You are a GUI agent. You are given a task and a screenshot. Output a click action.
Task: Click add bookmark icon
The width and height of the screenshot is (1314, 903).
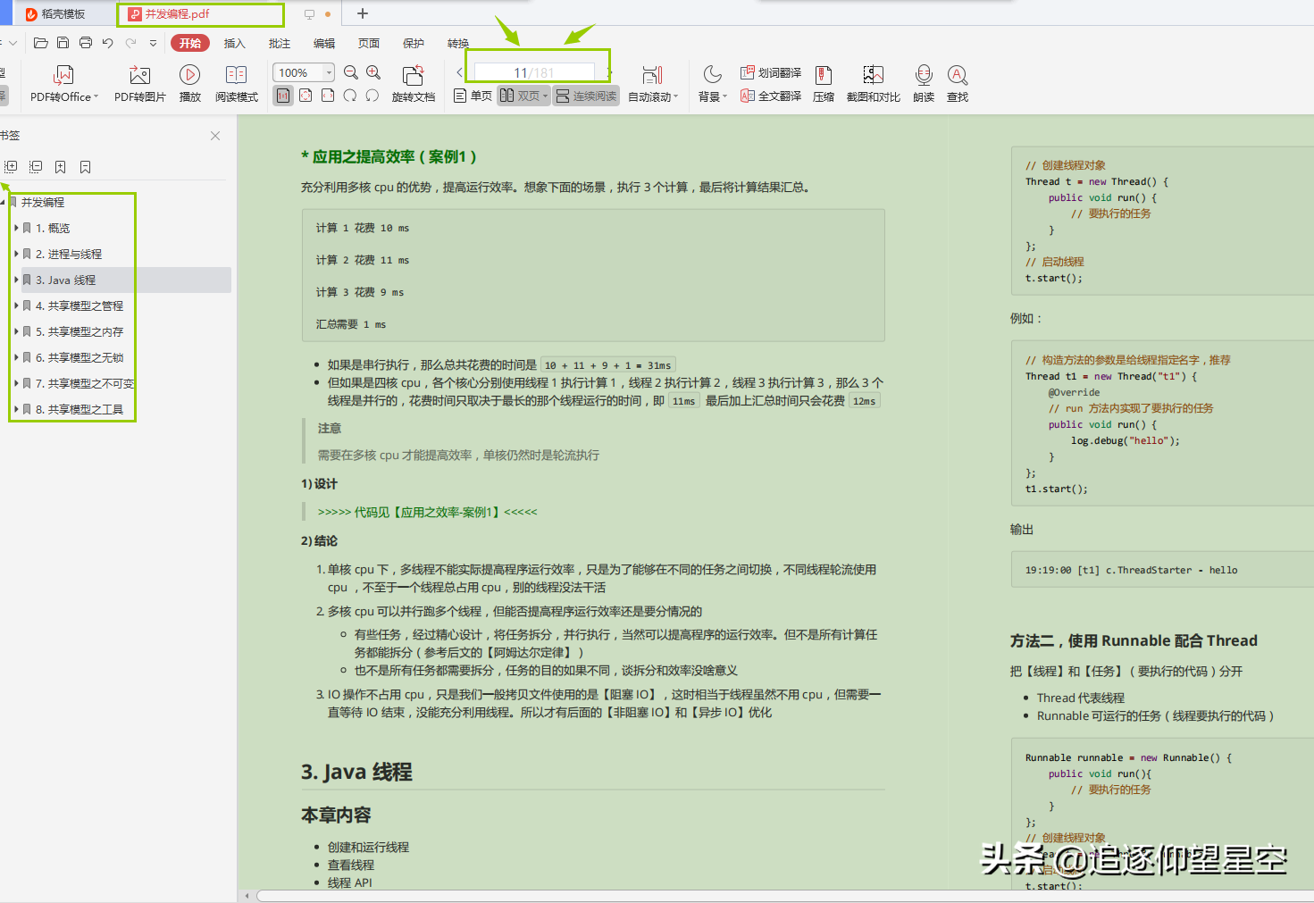[x=61, y=167]
